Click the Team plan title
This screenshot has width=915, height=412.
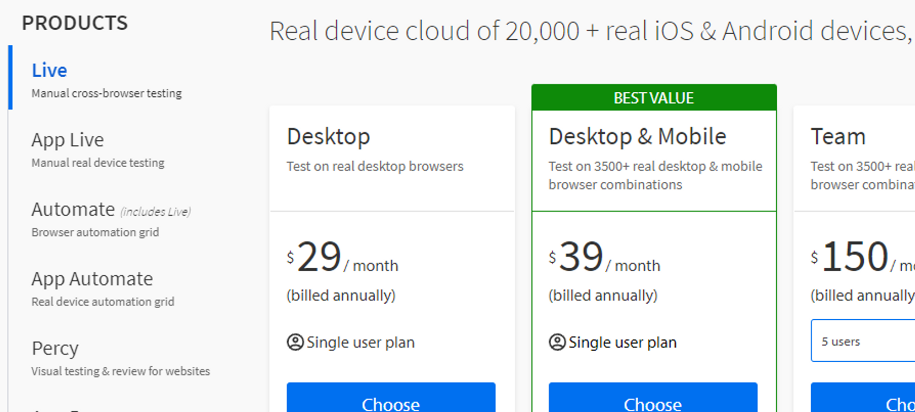coord(838,137)
